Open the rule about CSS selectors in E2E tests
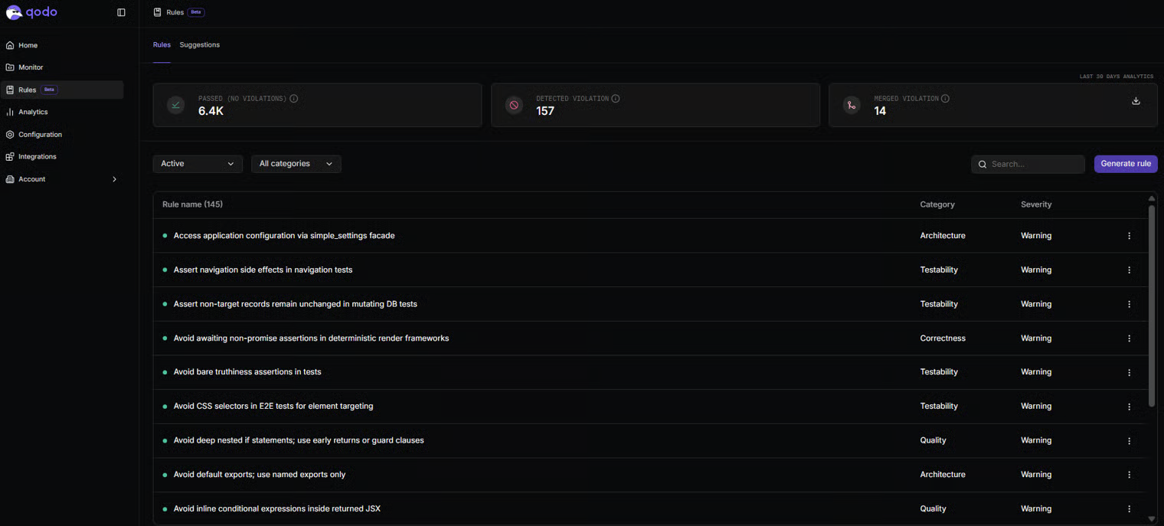 coord(273,406)
